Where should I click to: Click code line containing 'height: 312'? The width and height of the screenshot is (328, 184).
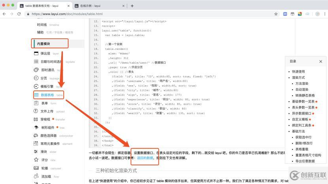pos(118,58)
